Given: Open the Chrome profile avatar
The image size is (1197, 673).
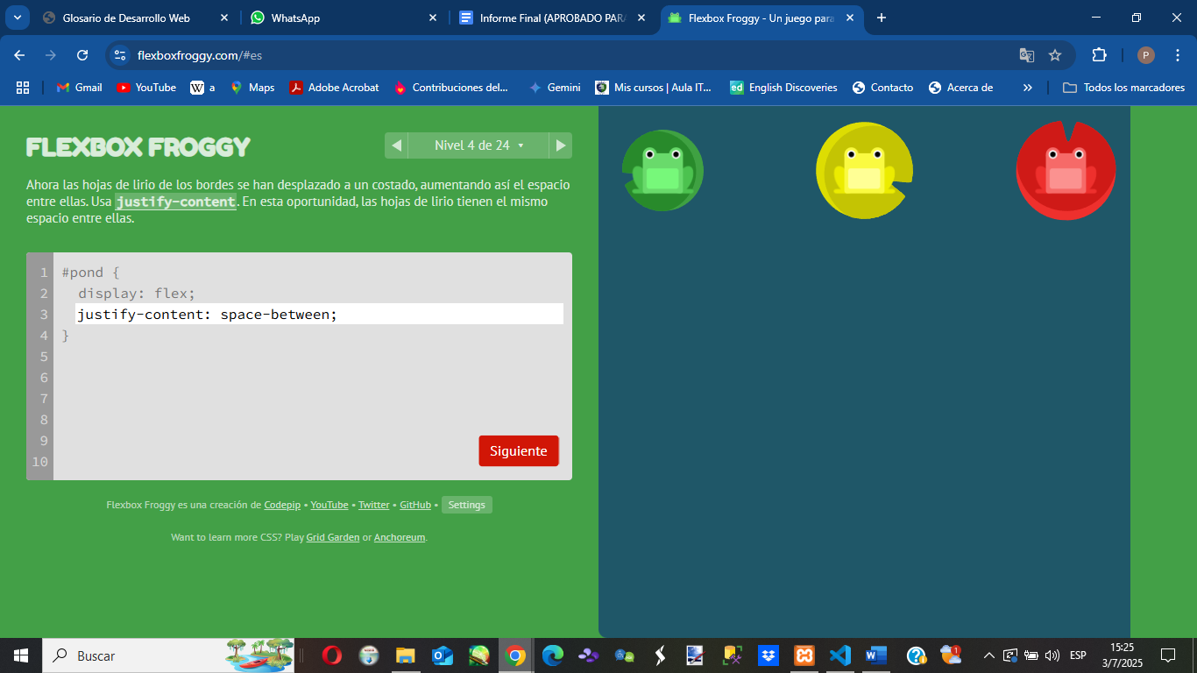Looking at the screenshot, I should coord(1146,55).
